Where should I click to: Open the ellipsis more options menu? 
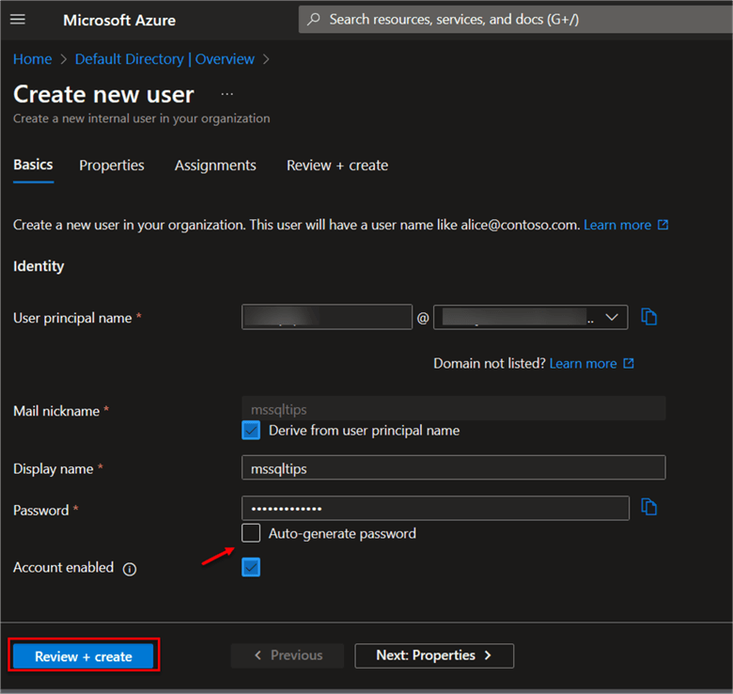coord(226,94)
